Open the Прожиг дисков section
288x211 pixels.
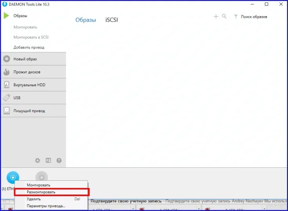click(x=34, y=72)
